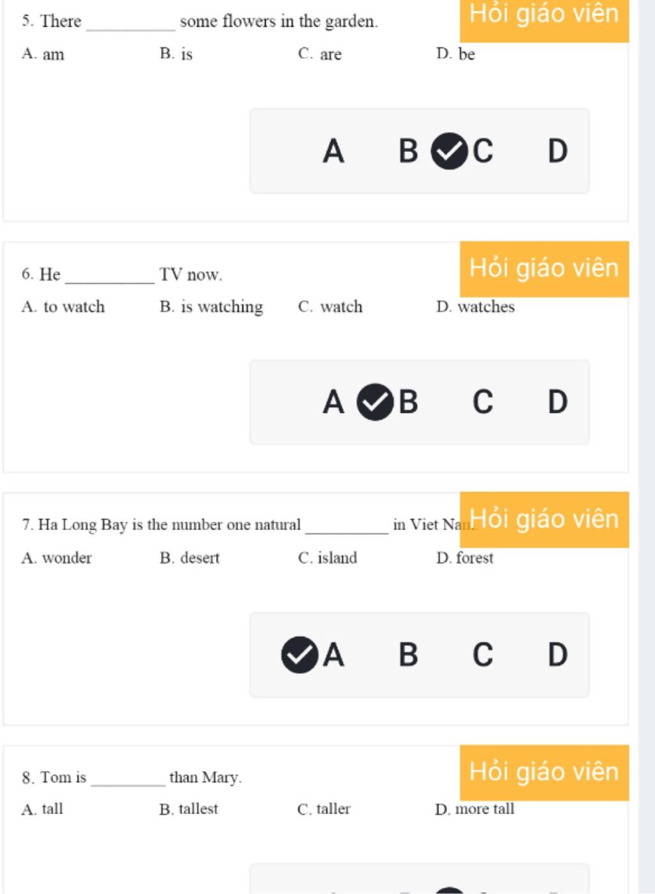Screen dimensions: 655x894
Task: Click 'Hỏi giáo viên' button for question 6
Action: (x=544, y=269)
